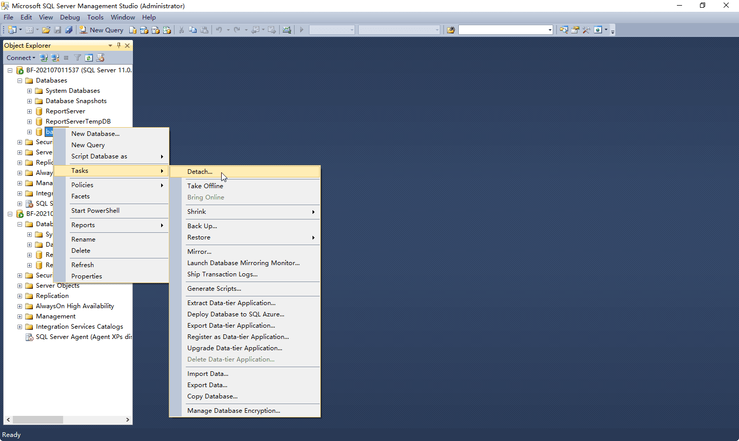The width and height of the screenshot is (739, 441).
Task: Click the Refresh icon in Object Explorer toolbar
Action: (89, 58)
